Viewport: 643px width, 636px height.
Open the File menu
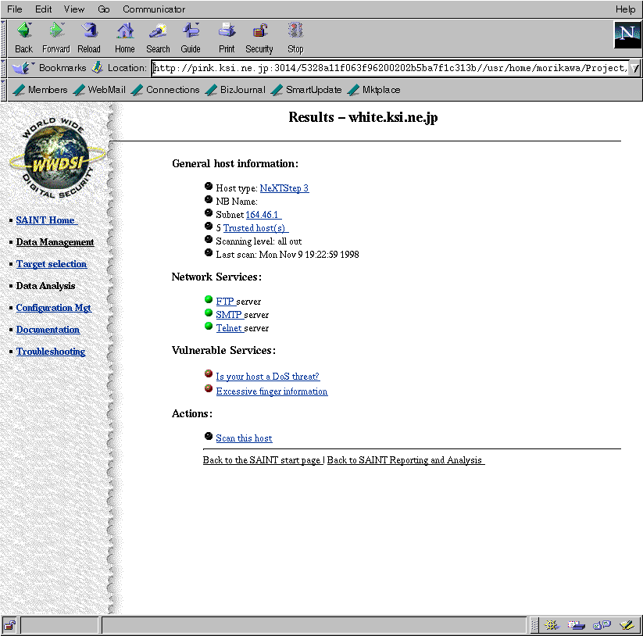tap(14, 9)
